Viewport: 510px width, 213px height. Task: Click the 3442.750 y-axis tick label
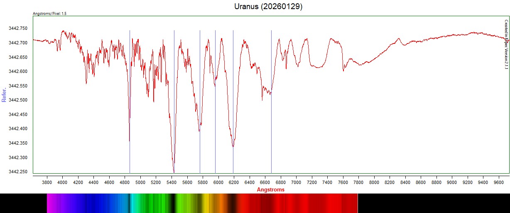tap(18, 28)
